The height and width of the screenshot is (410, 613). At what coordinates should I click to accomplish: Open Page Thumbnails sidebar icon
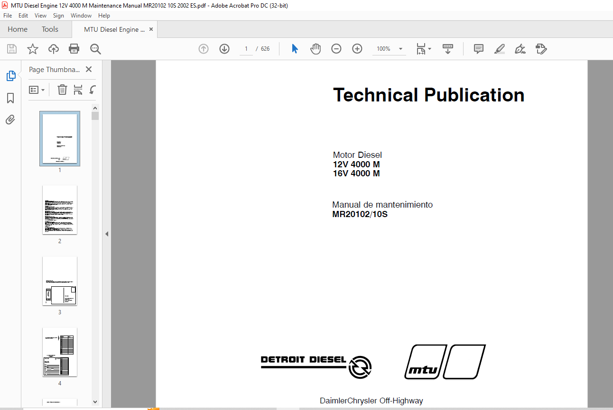10,76
